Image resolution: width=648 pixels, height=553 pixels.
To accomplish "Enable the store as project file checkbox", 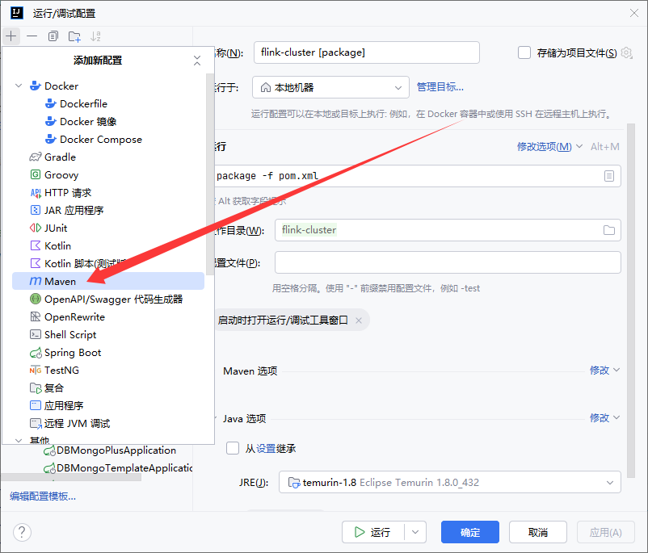I will [524, 52].
